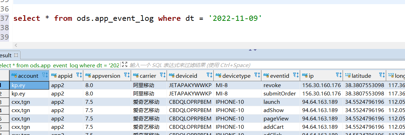
Task: Click the 'where' keyword in SQL editor
Action: coord(169,18)
